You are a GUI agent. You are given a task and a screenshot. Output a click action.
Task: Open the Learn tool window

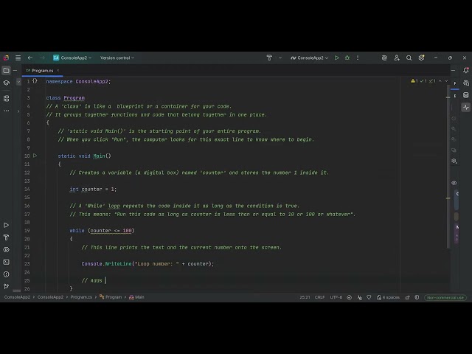6,83
